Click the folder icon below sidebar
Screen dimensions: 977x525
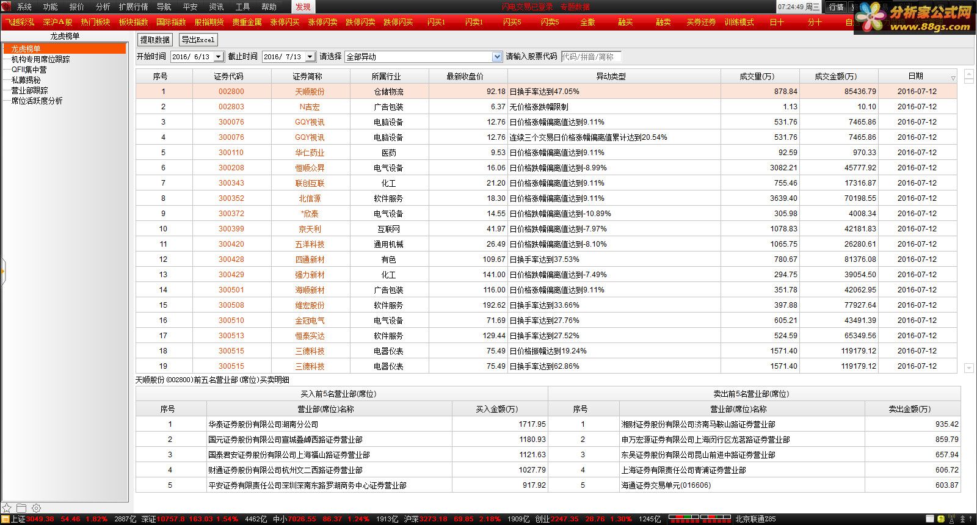21,508
